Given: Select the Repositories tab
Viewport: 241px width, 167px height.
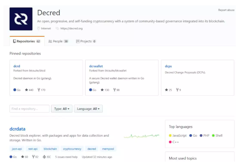Looking at the screenshot, I should pos(27,41).
